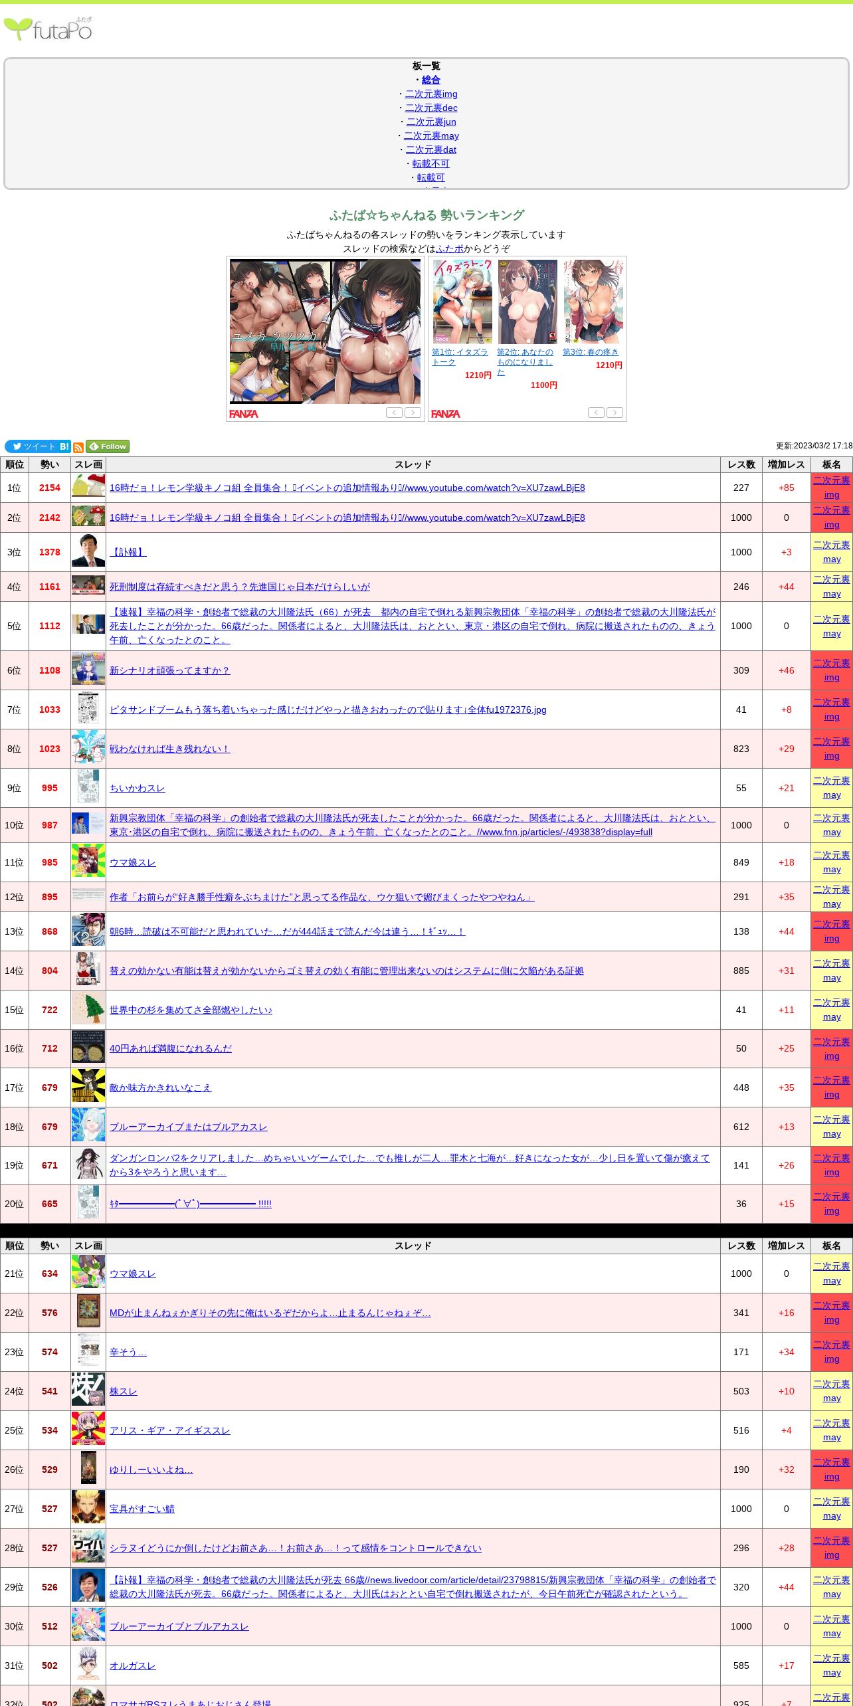Open 二次元裏may in board list
This screenshot has height=1706, width=853.
431,136
